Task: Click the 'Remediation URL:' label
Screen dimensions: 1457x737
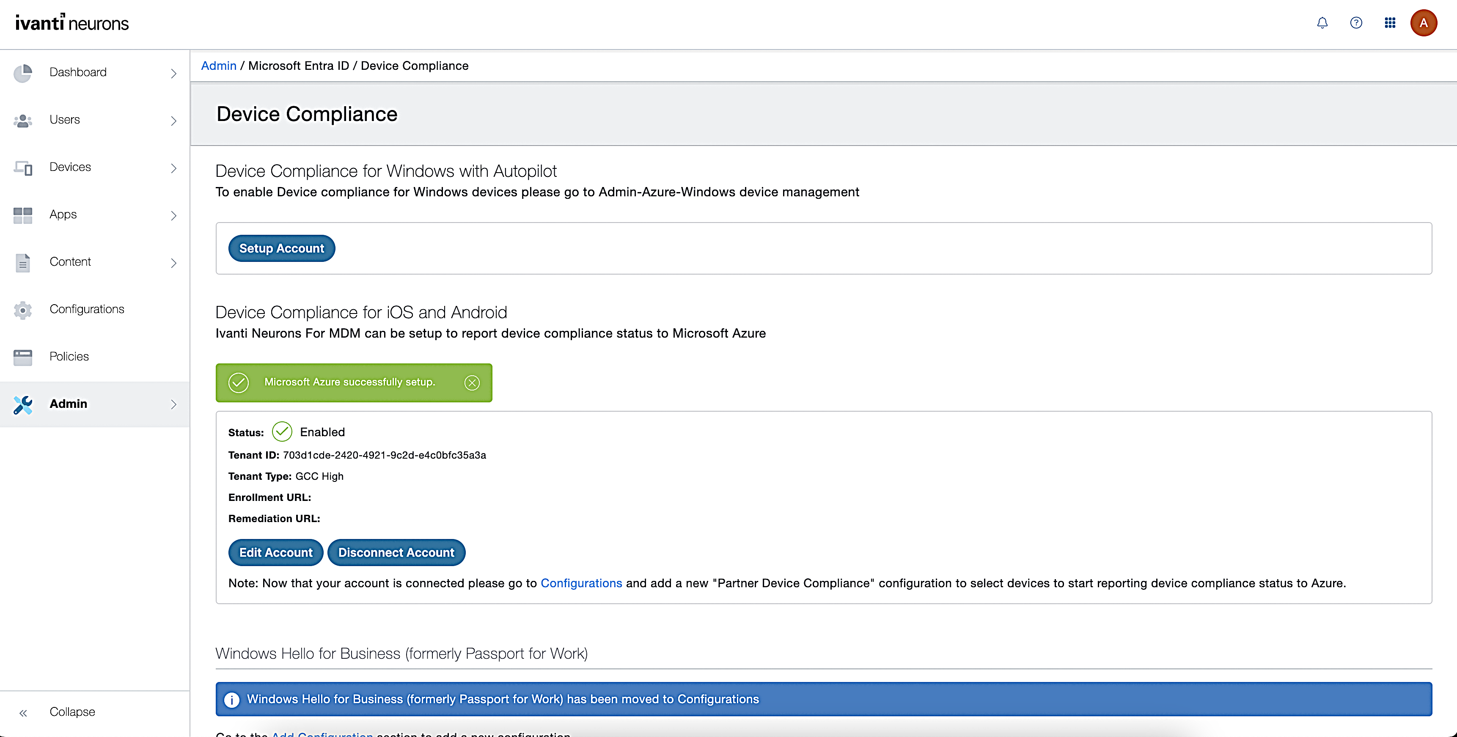Action: tap(274, 519)
